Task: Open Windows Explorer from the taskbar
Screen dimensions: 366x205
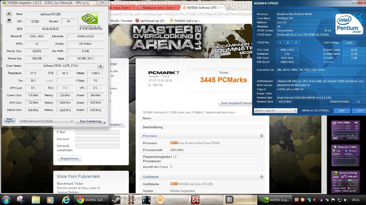Action: [x=36, y=200]
